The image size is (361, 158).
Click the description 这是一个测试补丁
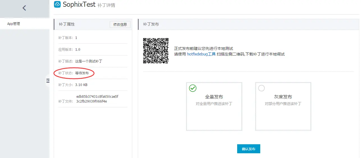(89, 61)
